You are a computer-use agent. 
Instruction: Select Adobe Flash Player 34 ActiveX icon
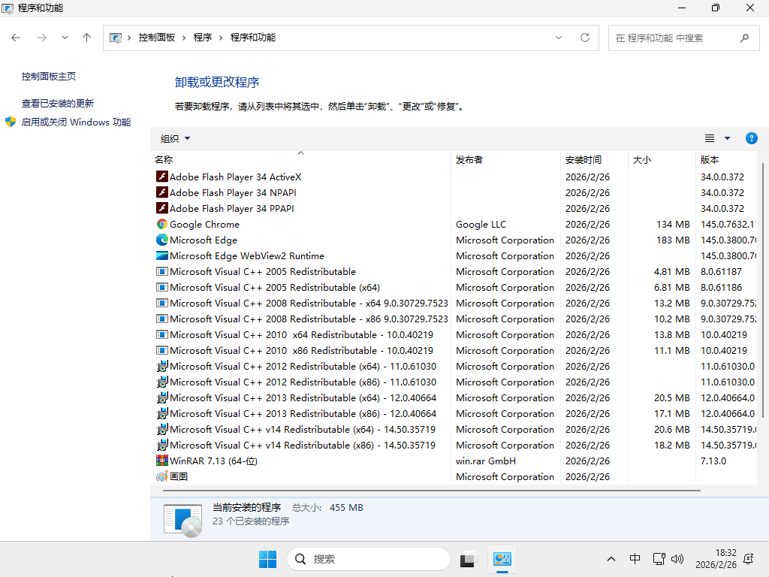pos(161,177)
